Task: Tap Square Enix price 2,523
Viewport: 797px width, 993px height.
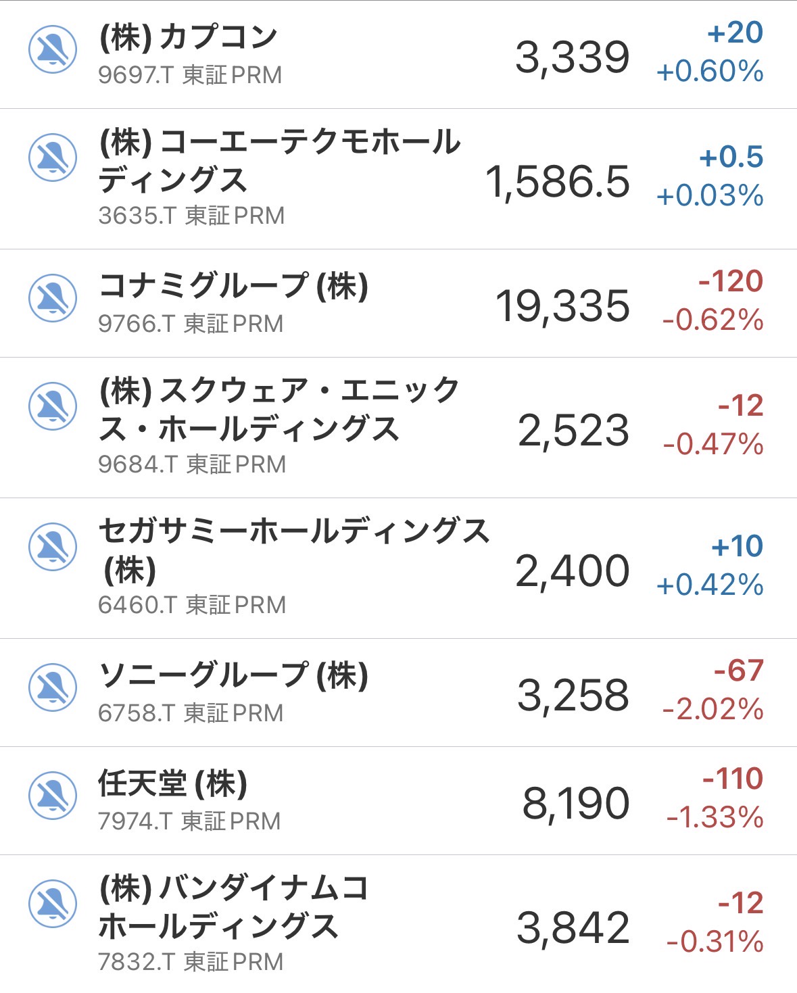Action: coord(573,431)
